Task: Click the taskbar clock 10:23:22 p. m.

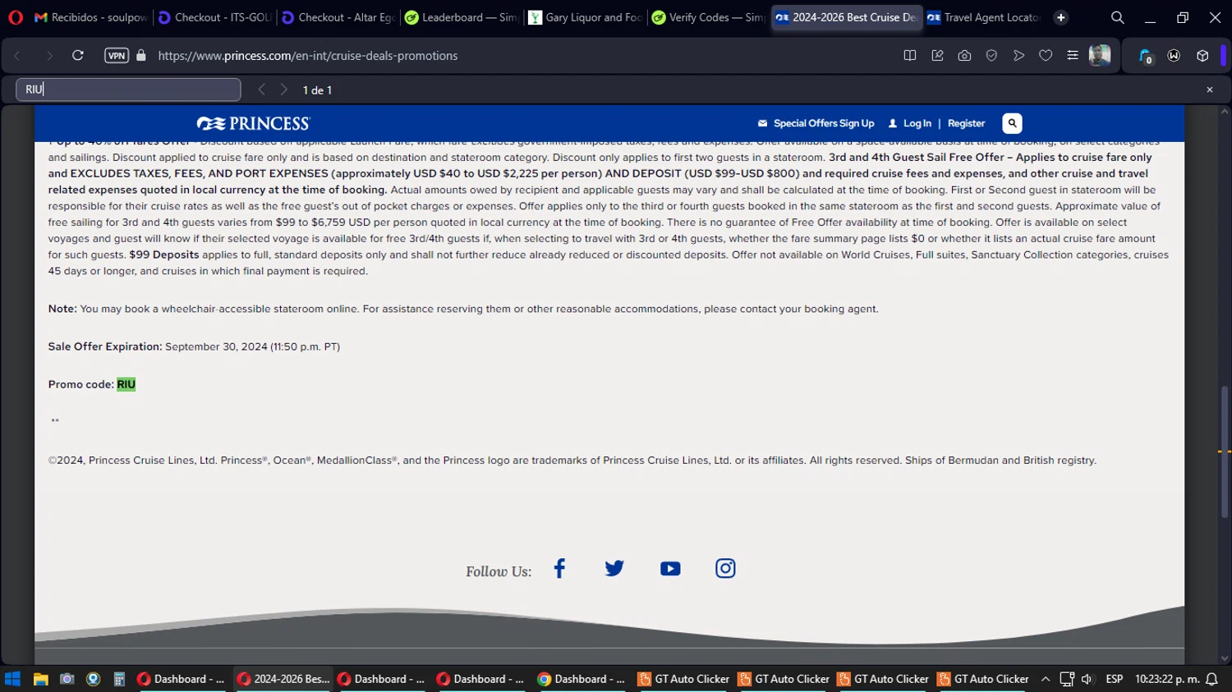Action: click(1167, 679)
